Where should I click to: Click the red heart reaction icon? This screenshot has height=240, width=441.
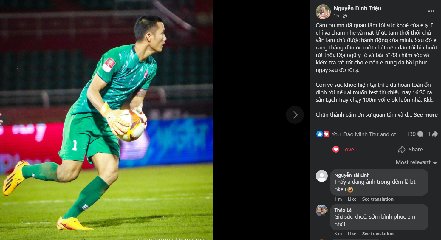326,134
